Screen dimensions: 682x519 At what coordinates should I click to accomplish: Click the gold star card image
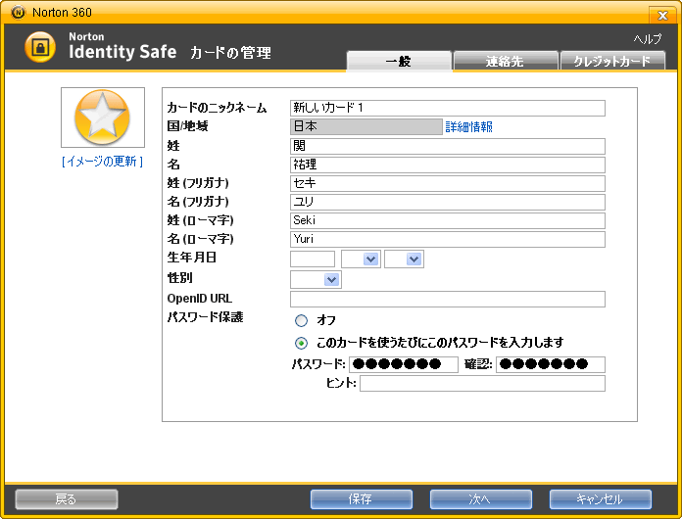click(x=103, y=118)
